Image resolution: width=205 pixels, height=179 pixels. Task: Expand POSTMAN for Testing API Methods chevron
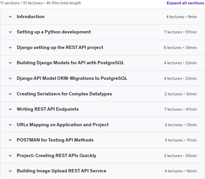10,140
